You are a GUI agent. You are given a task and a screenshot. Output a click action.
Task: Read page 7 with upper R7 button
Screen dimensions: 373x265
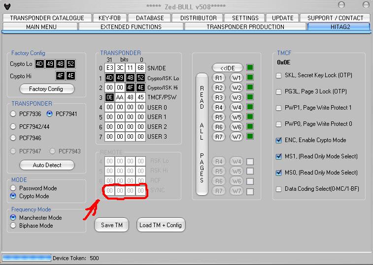coord(219,137)
